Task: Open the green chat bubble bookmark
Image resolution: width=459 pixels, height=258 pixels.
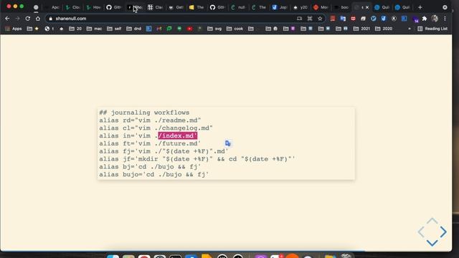Action: (x=169, y=29)
